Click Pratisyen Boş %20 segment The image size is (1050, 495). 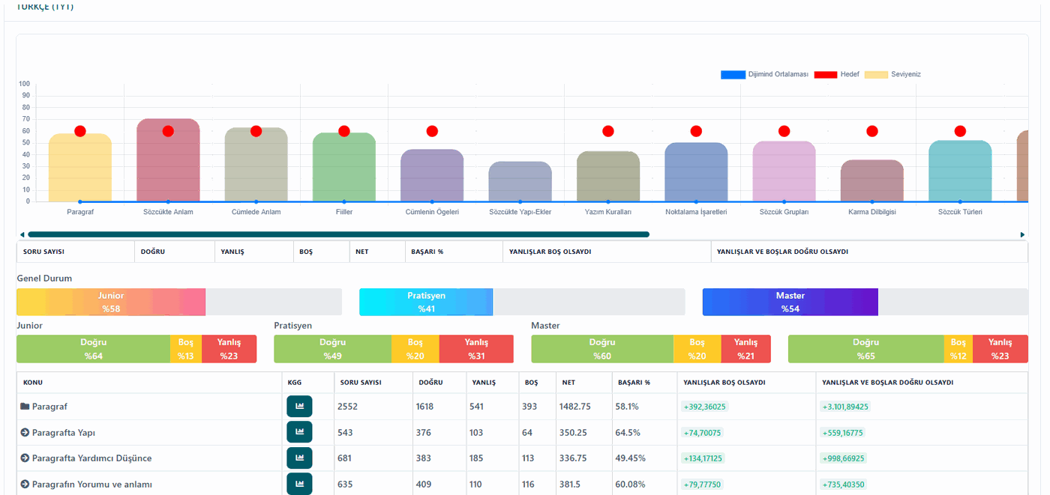pyautogui.click(x=415, y=349)
